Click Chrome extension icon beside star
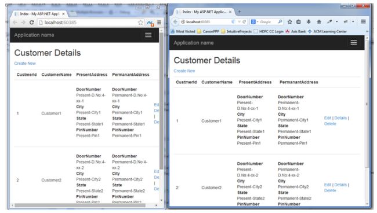This screenshot has width=377, height=213. point(151,23)
